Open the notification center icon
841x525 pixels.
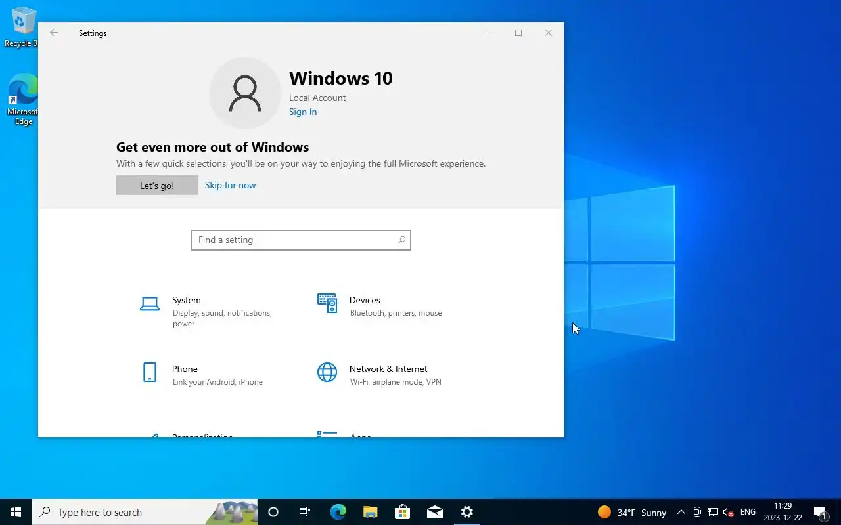click(x=820, y=512)
